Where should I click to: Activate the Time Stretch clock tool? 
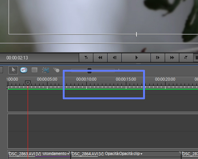pos(24,70)
